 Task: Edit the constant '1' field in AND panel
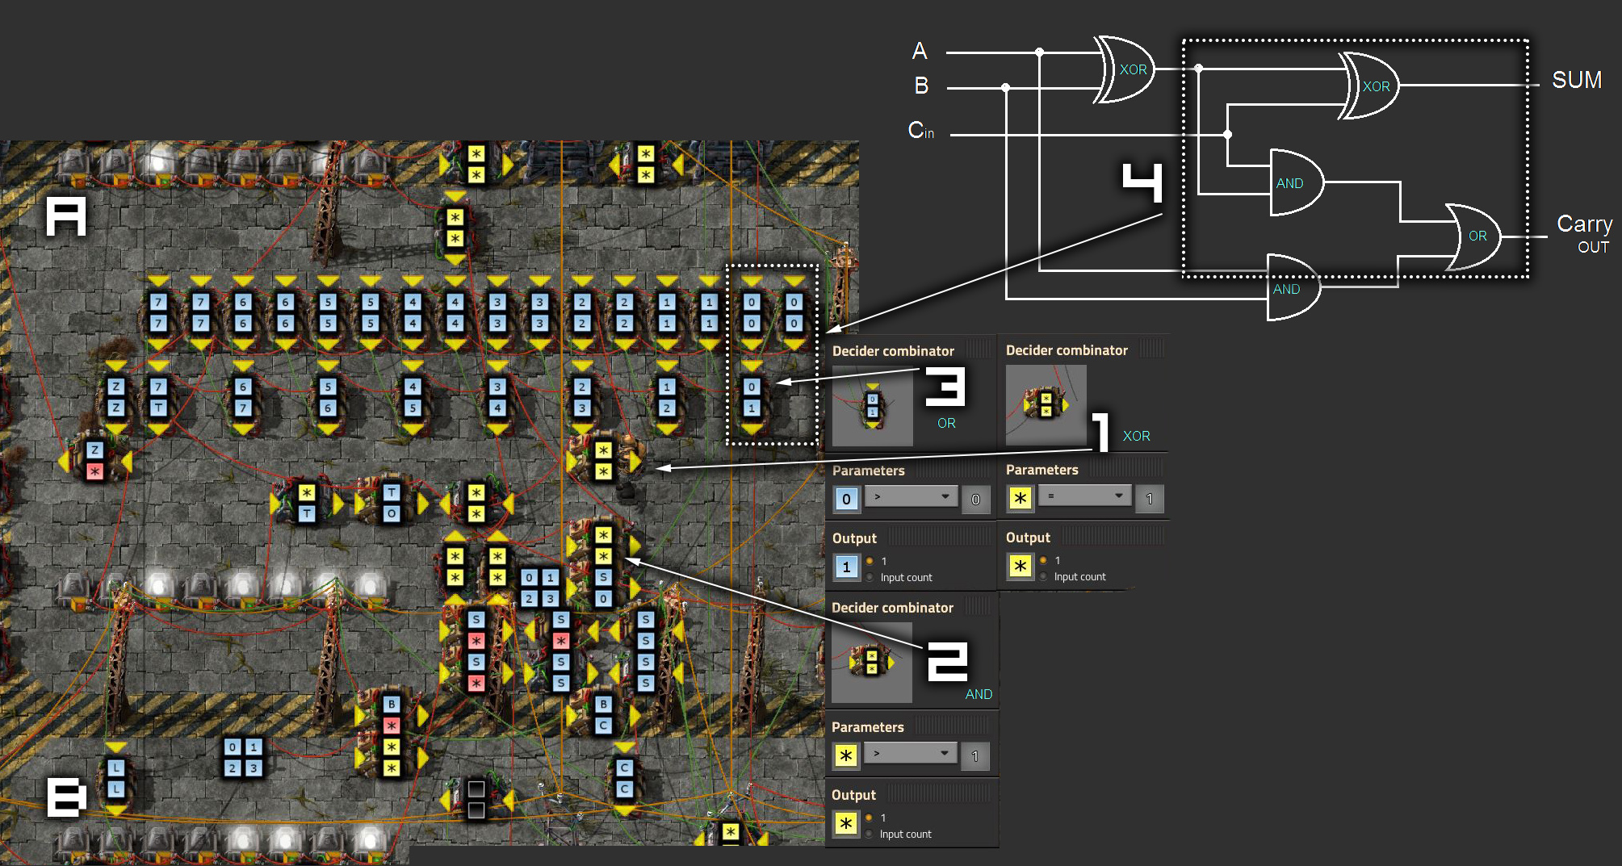(974, 756)
